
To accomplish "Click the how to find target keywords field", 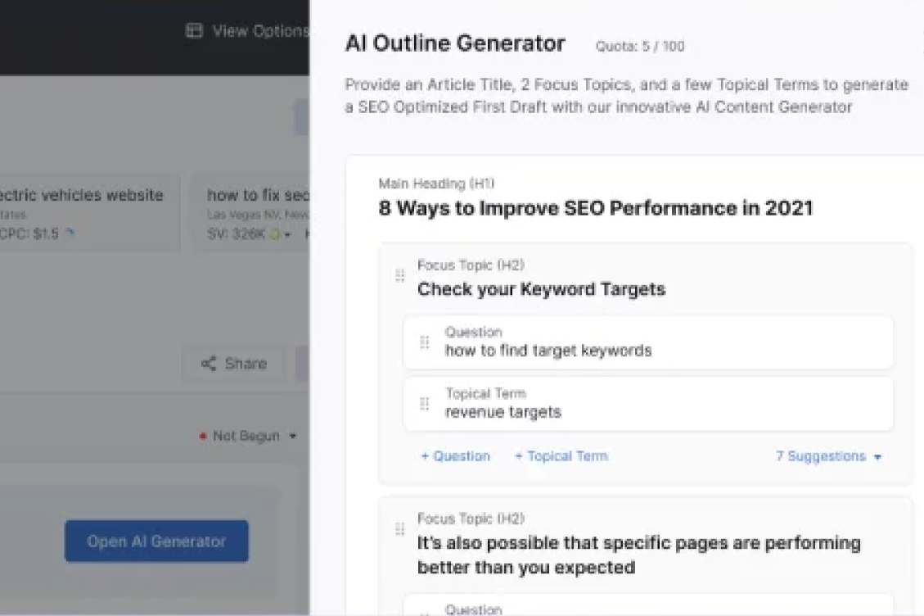I will tap(548, 351).
